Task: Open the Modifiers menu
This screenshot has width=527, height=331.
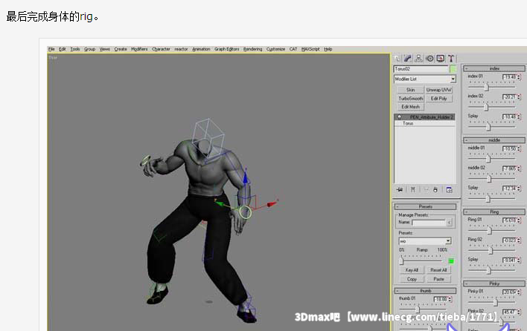Action: point(139,49)
